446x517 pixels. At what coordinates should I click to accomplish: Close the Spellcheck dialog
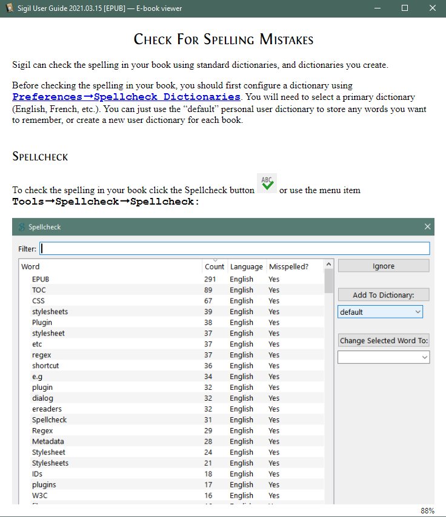427,226
